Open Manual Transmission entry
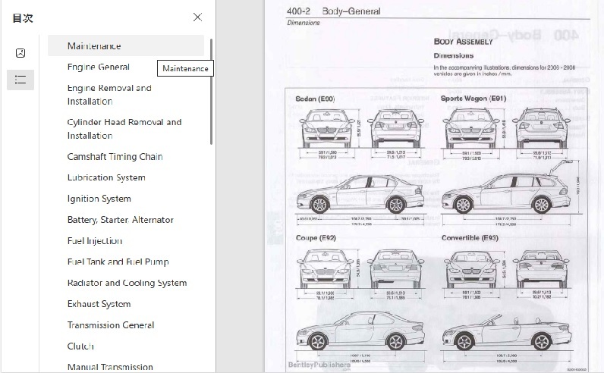Screen dimensions: 604x373 [110, 367]
